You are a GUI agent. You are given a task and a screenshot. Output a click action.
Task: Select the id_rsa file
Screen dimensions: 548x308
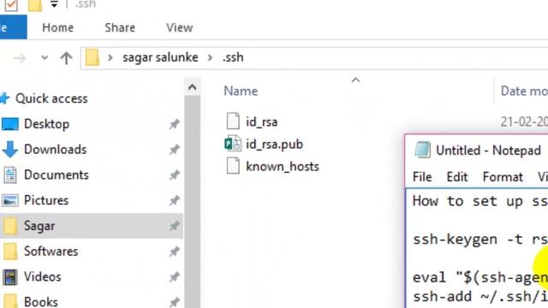(261, 121)
